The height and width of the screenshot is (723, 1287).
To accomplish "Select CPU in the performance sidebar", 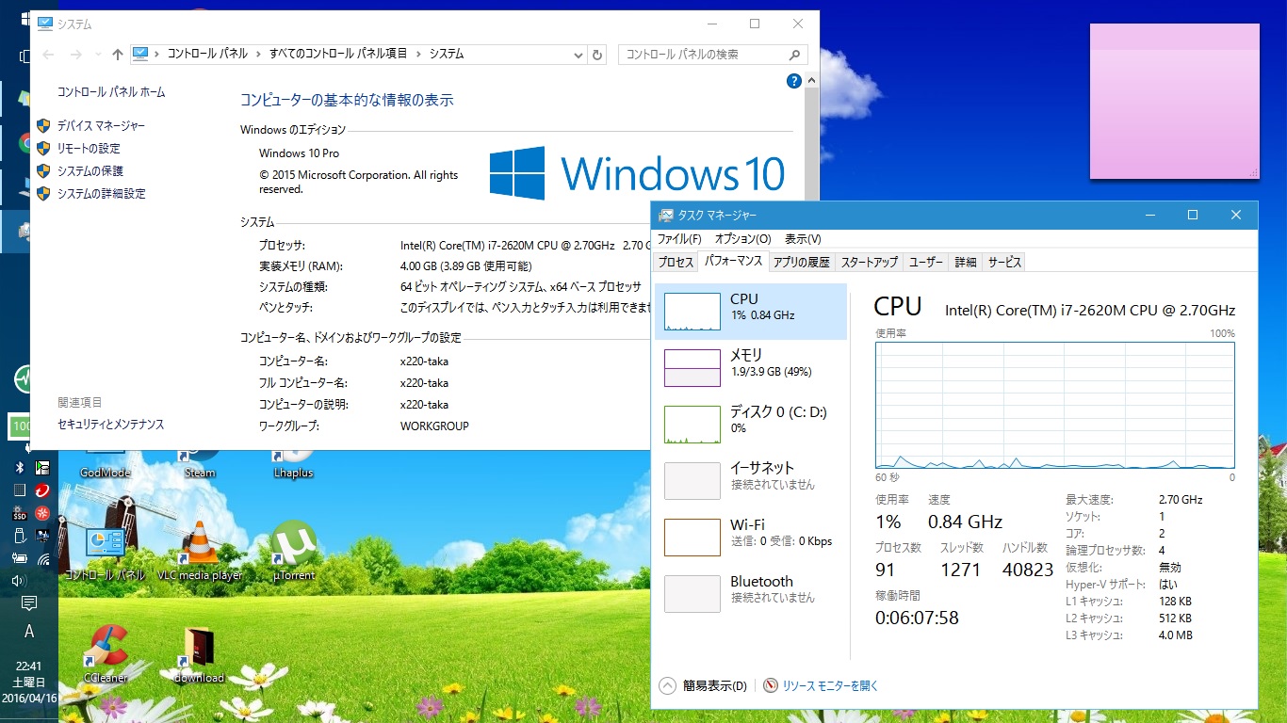I will (x=751, y=312).
